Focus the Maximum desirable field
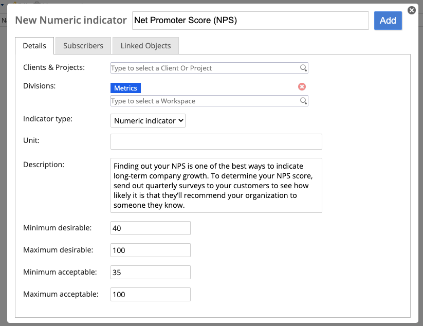Image resolution: width=423 pixels, height=326 pixels. coord(151,250)
